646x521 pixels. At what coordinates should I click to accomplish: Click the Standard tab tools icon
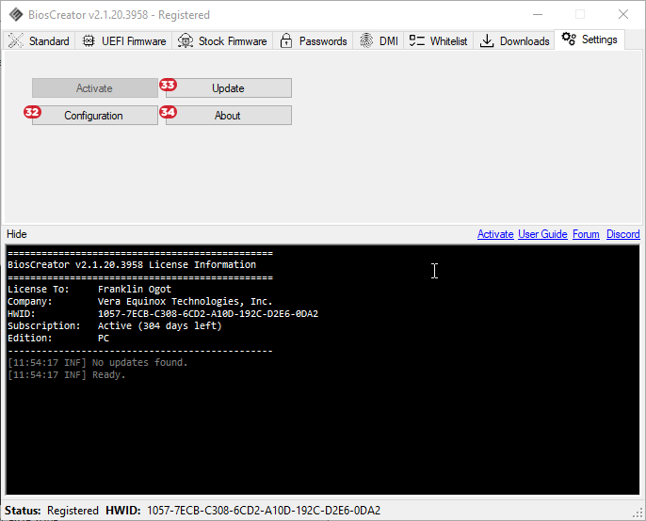coord(16,40)
